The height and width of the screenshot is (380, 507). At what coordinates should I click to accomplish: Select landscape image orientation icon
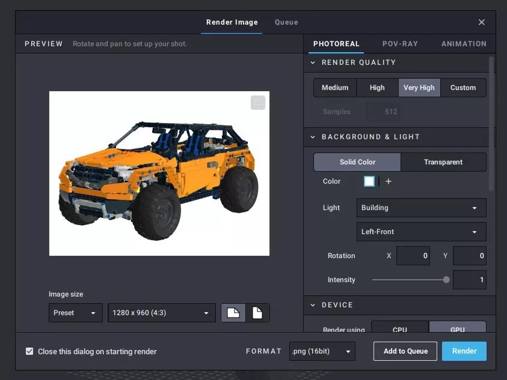click(233, 313)
